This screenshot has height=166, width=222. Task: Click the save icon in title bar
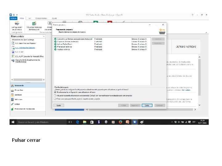pyautogui.click(x=14, y=15)
